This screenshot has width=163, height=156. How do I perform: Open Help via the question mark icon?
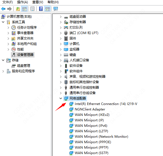tap(41, 9)
